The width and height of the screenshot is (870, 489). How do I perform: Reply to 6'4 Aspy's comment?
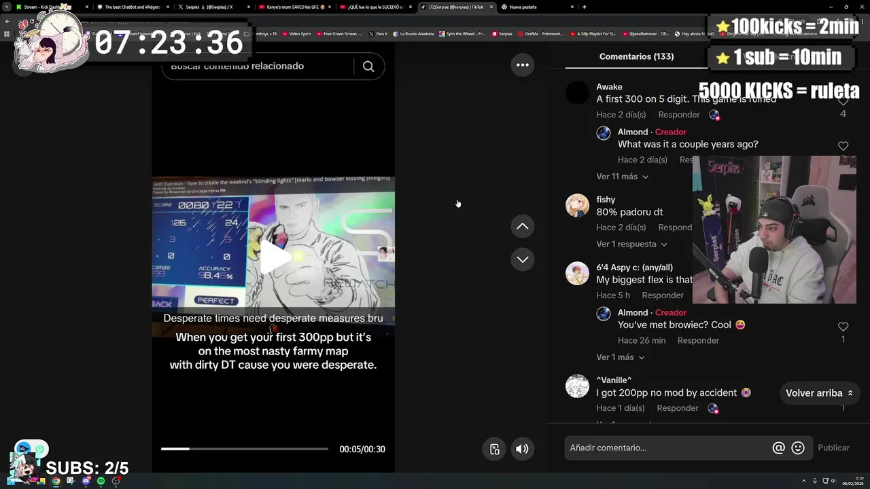(663, 295)
